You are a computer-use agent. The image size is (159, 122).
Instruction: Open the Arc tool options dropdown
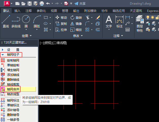37,30
